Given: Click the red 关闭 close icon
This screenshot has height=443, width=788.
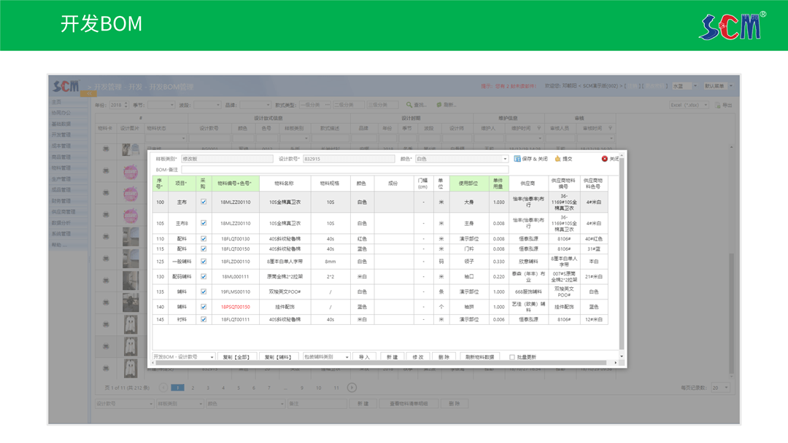Looking at the screenshot, I should tap(604, 159).
